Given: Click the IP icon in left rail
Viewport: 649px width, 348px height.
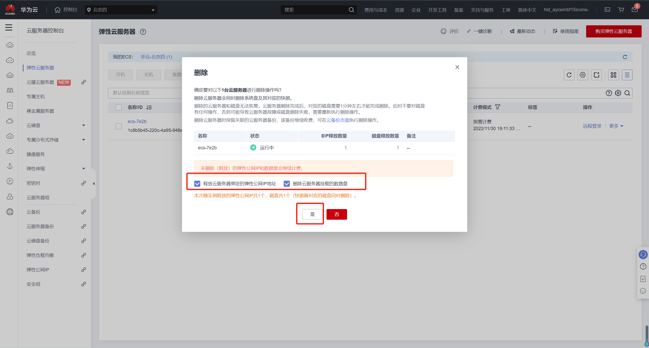Looking at the screenshot, I should click(x=10, y=181).
